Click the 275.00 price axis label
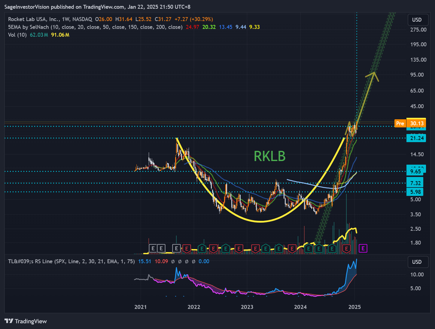Image resolution: width=435 pixels, height=329 pixels. click(418, 30)
